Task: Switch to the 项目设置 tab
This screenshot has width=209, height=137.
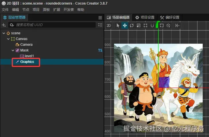Action: click(x=145, y=17)
